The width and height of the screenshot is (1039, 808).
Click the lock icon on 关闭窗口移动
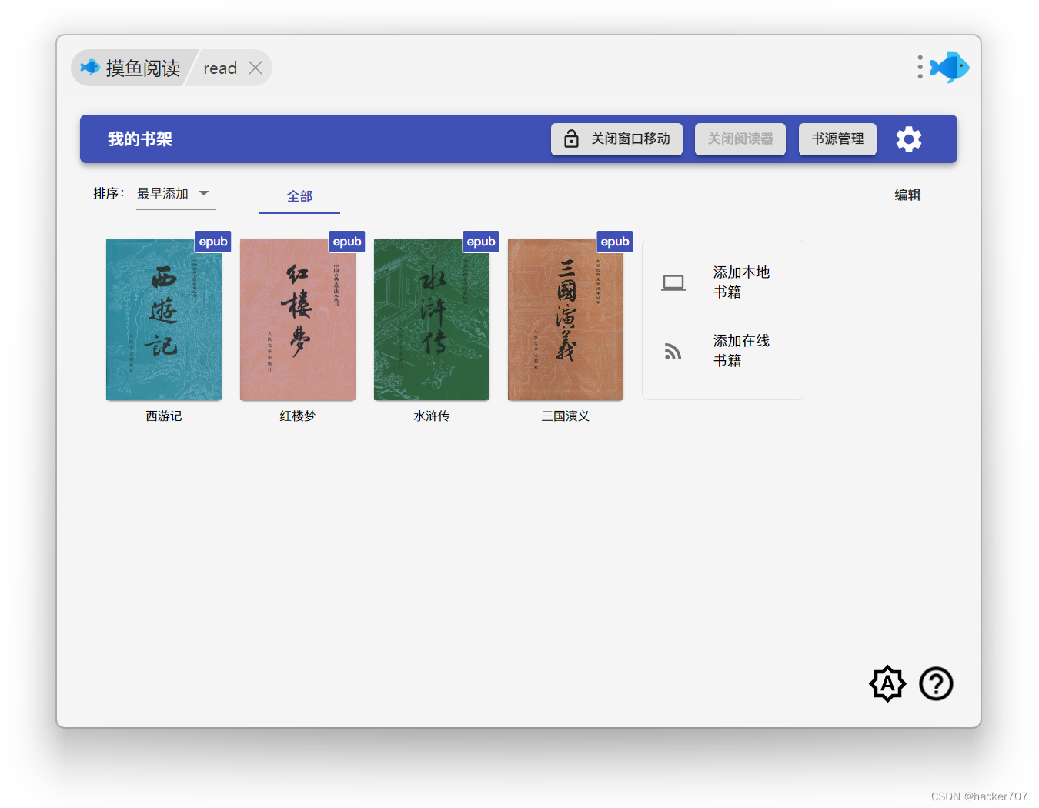pos(571,139)
